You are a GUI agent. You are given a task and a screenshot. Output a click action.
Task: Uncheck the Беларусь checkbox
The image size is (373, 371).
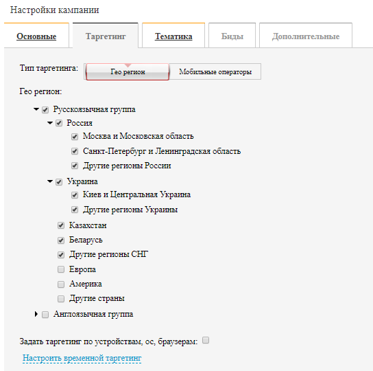tap(61, 240)
